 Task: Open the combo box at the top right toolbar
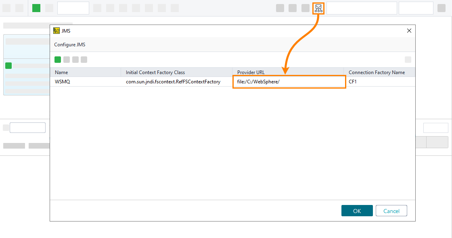416,8
